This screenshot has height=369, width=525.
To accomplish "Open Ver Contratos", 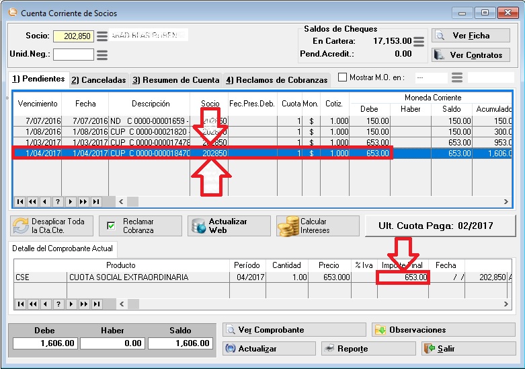I will point(471,55).
